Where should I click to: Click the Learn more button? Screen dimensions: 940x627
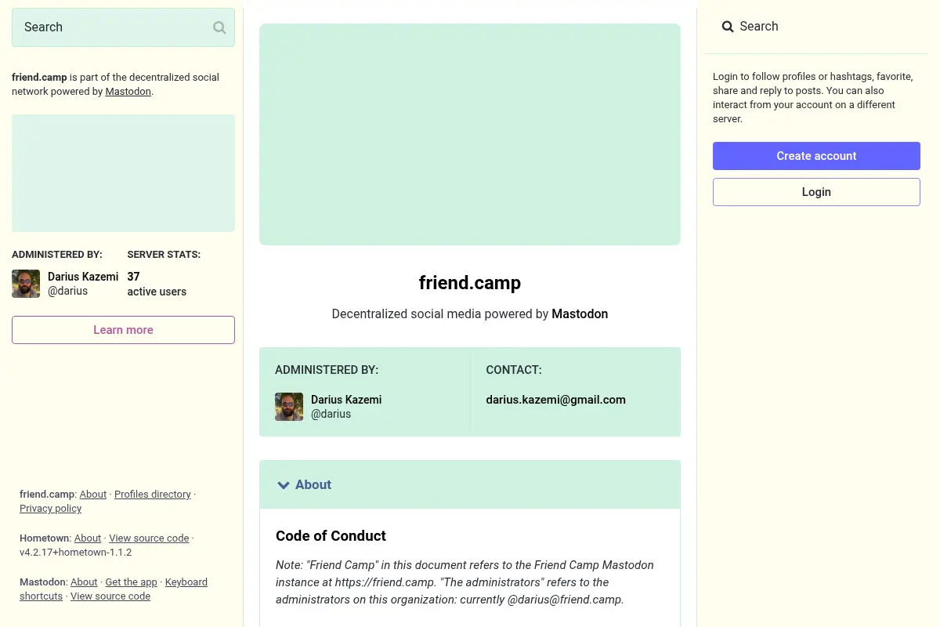[123, 330]
